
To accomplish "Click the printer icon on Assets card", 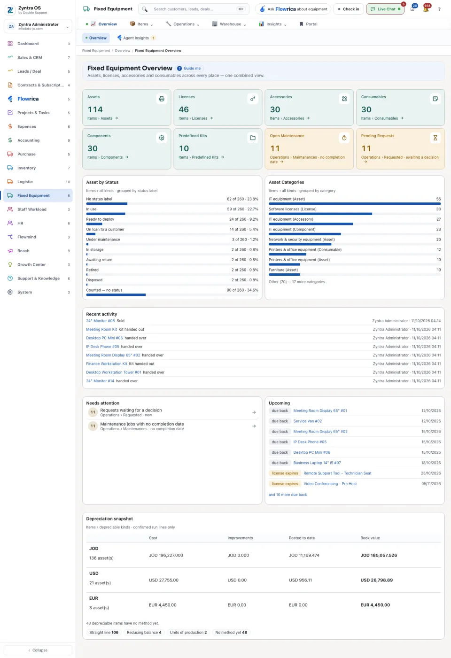I will click(162, 99).
